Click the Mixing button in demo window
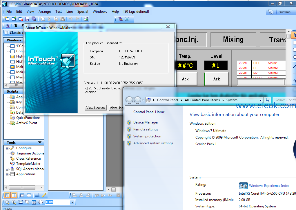Screen dimensions: 296x210 click(233, 40)
